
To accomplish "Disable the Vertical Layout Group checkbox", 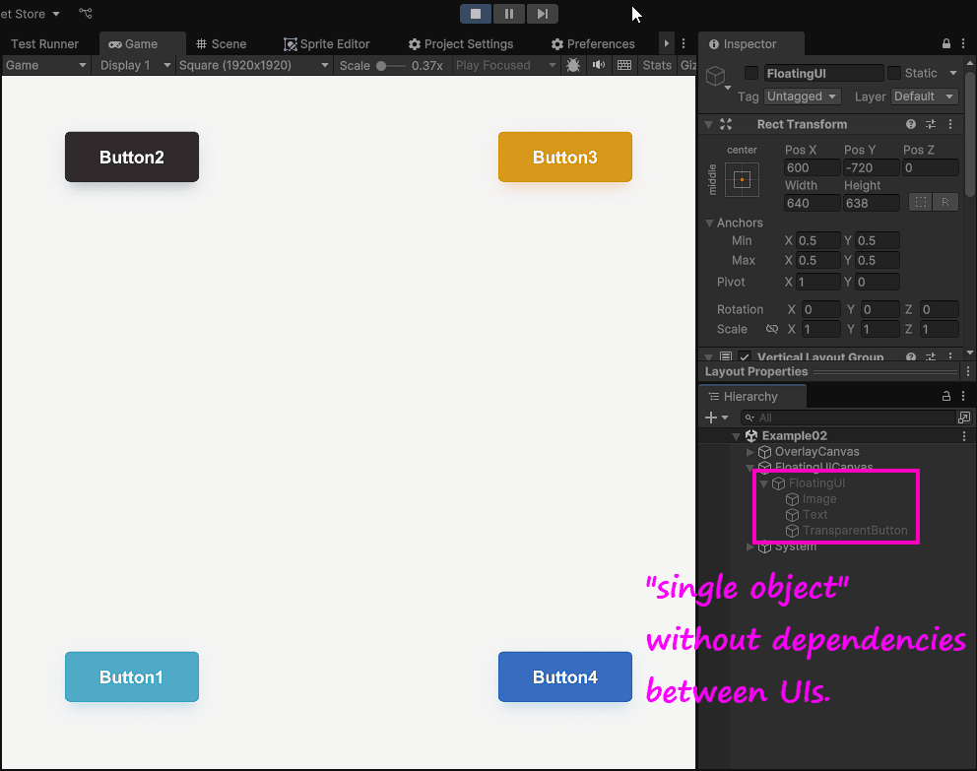I will coord(745,356).
